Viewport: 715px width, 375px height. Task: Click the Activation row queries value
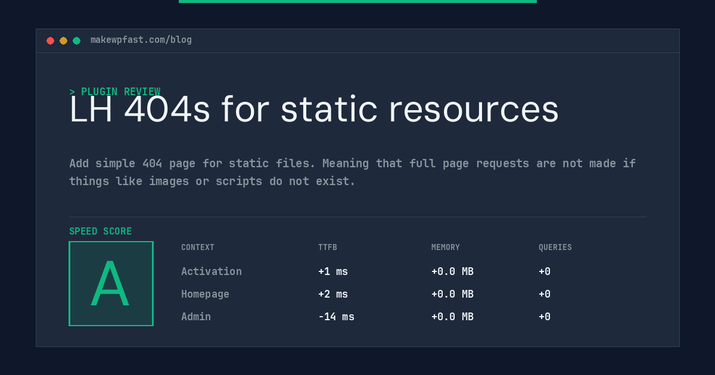pos(545,271)
